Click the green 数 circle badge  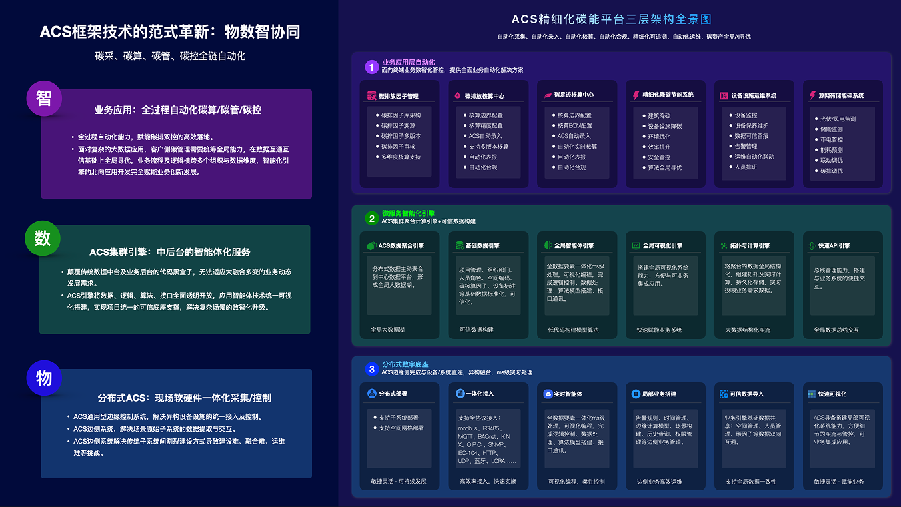(x=43, y=239)
